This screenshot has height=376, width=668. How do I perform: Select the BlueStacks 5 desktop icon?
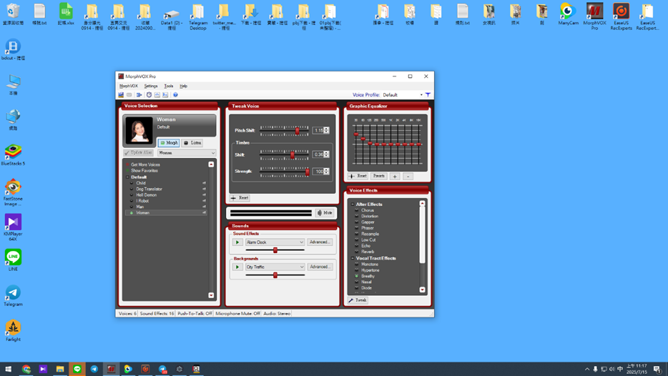(13, 155)
